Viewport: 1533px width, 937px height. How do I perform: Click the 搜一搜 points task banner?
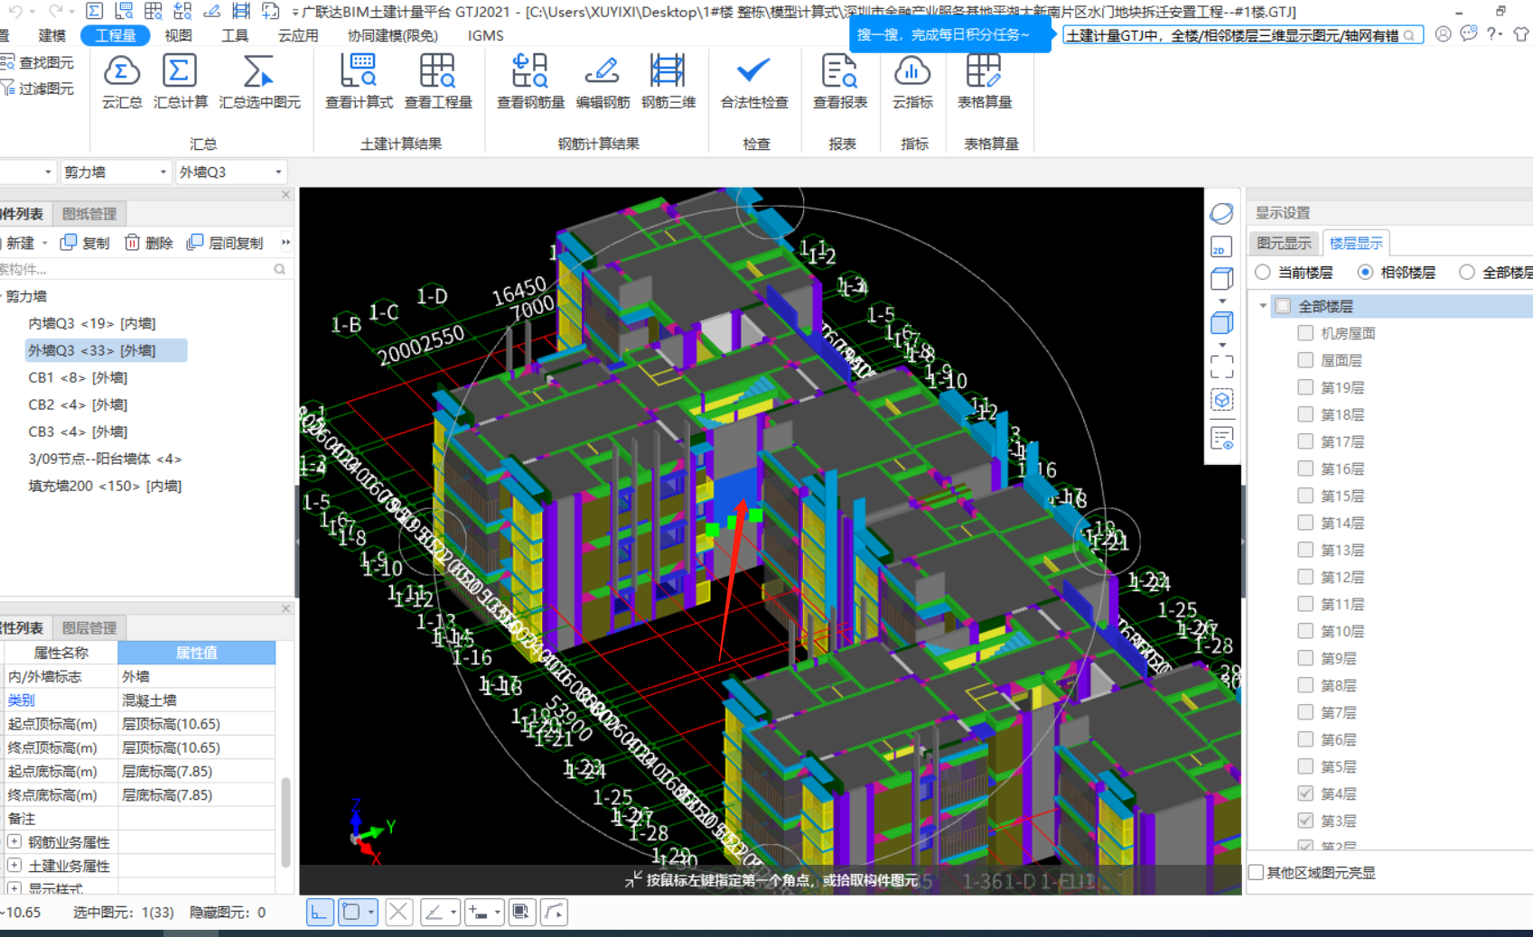click(950, 35)
